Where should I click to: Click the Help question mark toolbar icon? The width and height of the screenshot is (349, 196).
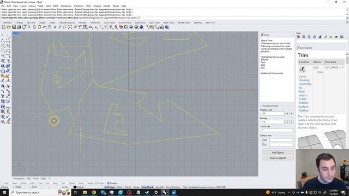click(x=167, y=27)
